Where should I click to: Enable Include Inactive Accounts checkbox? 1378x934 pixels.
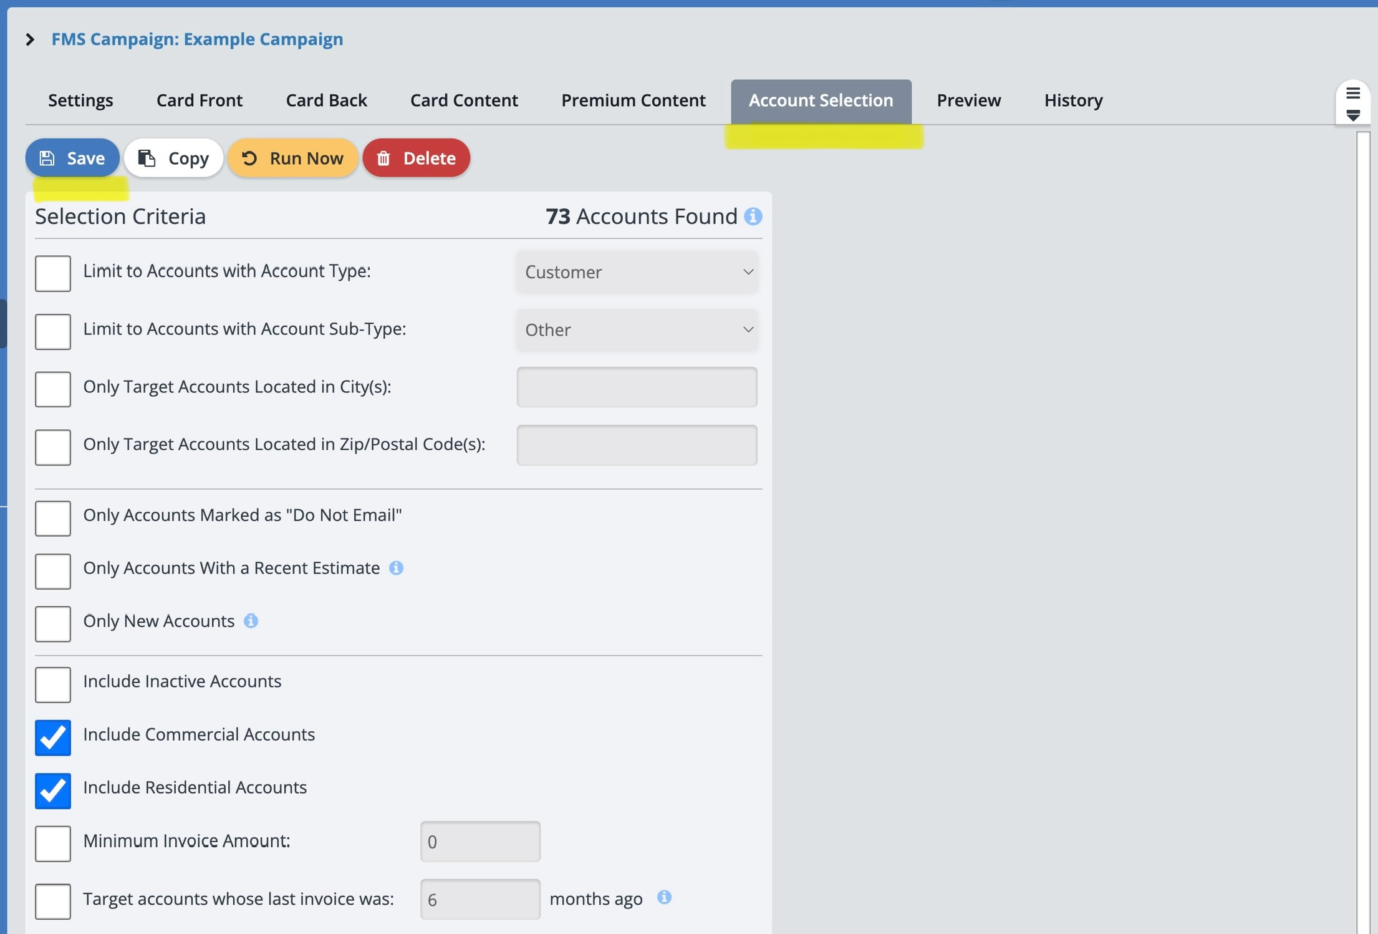coord(53,684)
